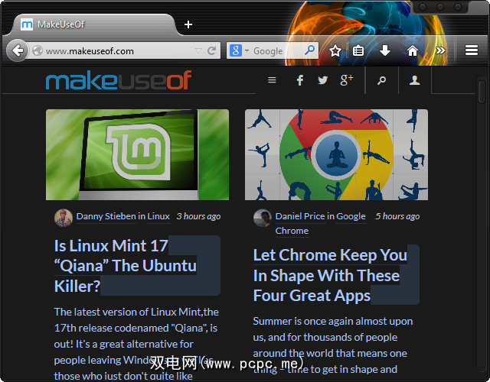Click Daniel Price's avatar picture
Screen dimensions: 490x382
(263, 218)
